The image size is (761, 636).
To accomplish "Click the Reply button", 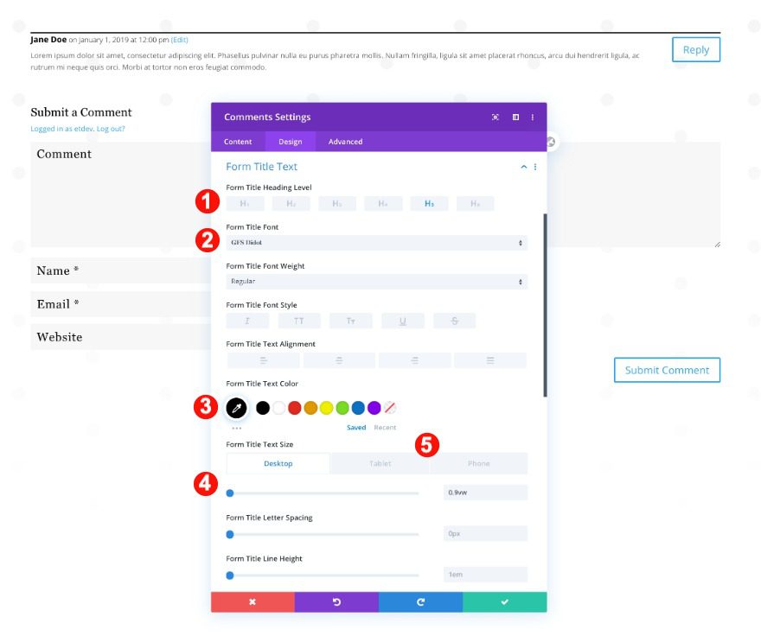I will click(696, 49).
